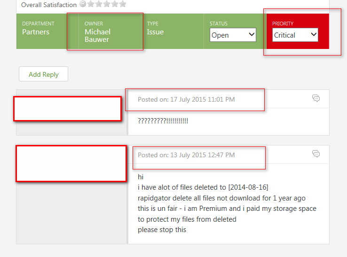Expand the Priority dropdown showing Critical
Screen dimensions: 347x257
[295, 35]
